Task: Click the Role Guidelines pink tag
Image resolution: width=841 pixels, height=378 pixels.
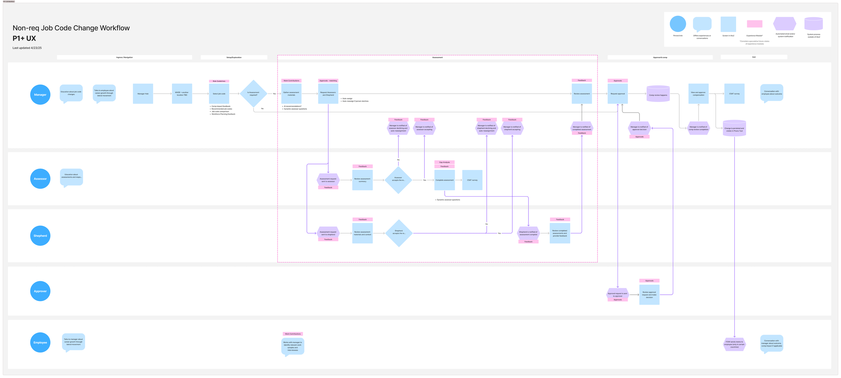Action: [219, 81]
